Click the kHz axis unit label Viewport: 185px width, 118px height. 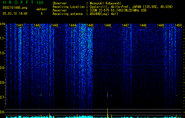[3, 24]
